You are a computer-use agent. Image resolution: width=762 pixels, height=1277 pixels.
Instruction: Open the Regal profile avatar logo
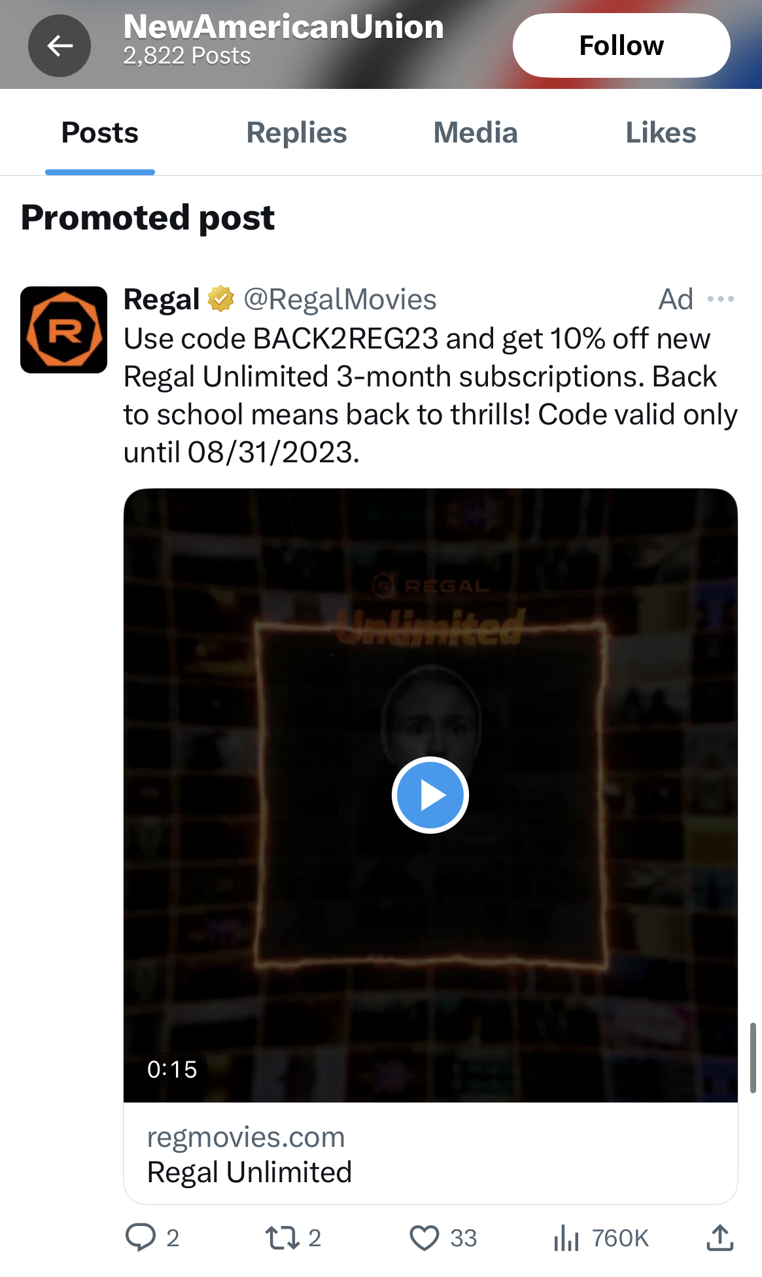[63, 330]
